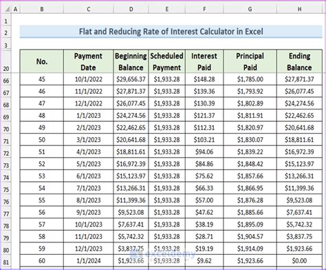The width and height of the screenshot is (326, 270).
Task: Click the Principal Paid header cell
Action: point(250,61)
